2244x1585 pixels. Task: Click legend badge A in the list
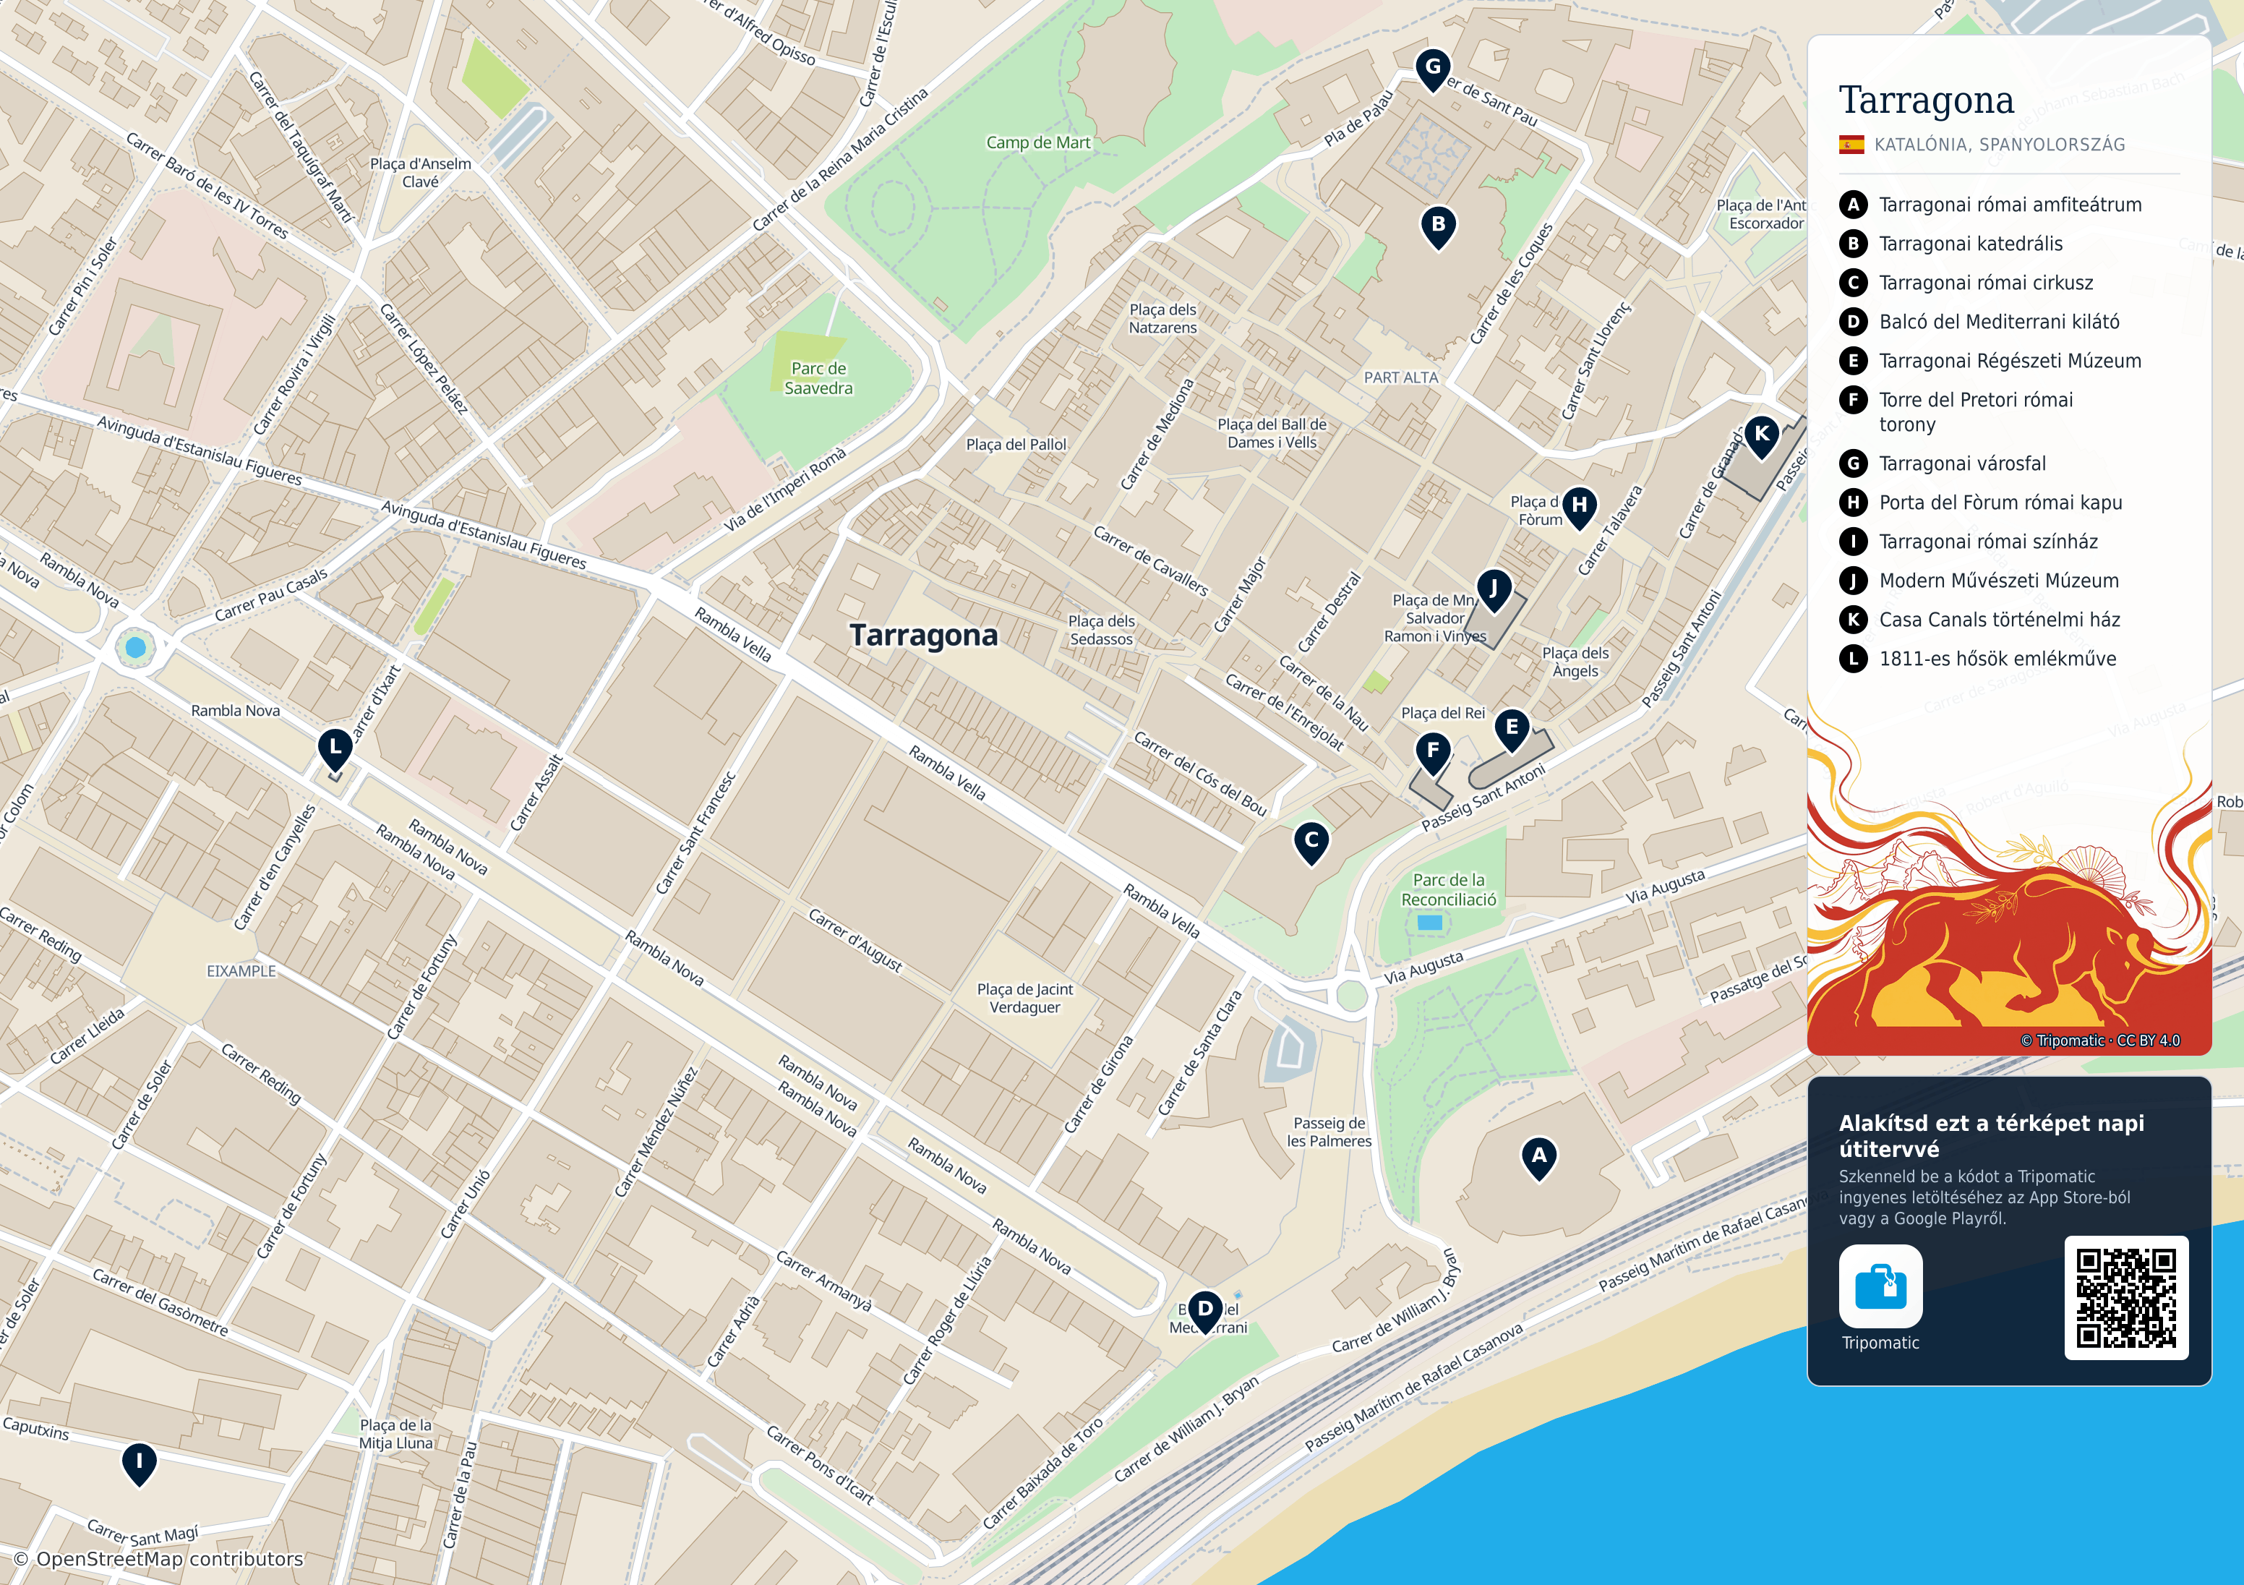1852,205
